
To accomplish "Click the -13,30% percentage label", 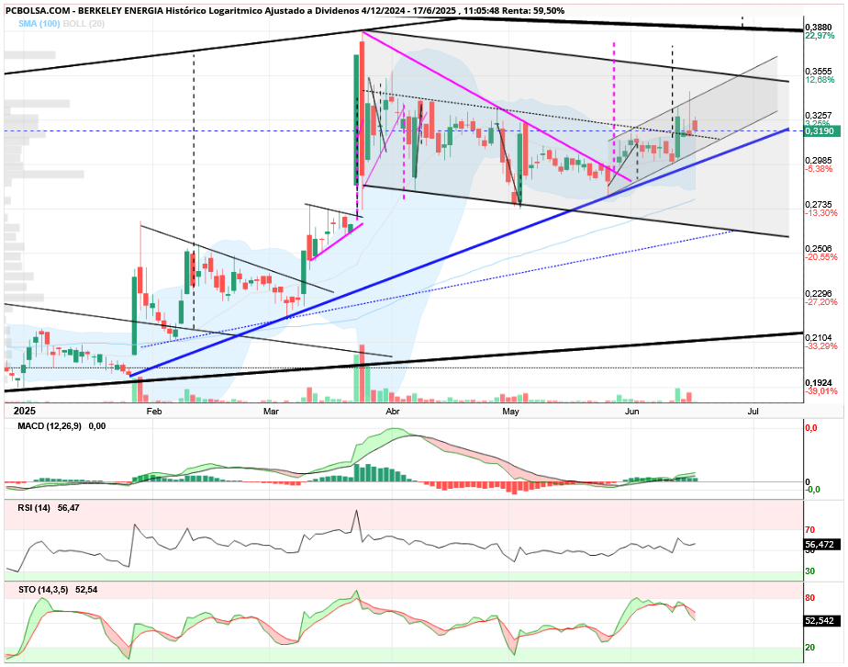I will (821, 213).
